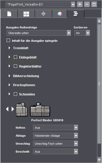This screenshot has width=102, height=163.
Task: Click the right arrow to show next finisher
Action: click(13, 109)
